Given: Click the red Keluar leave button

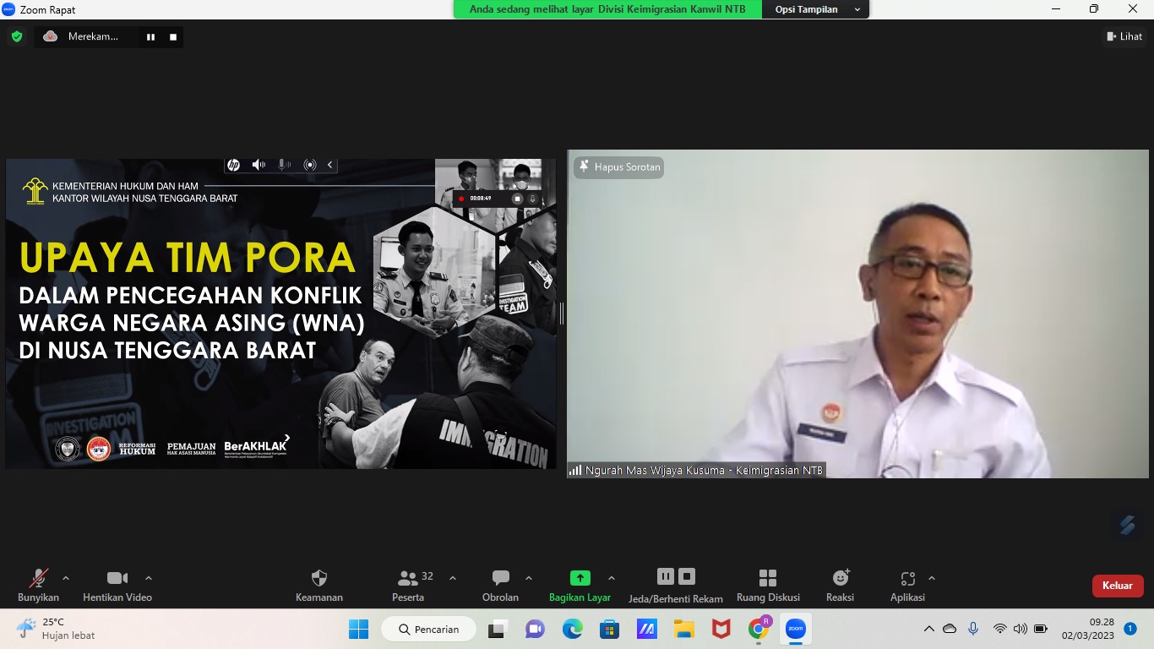Looking at the screenshot, I should (1118, 586).
